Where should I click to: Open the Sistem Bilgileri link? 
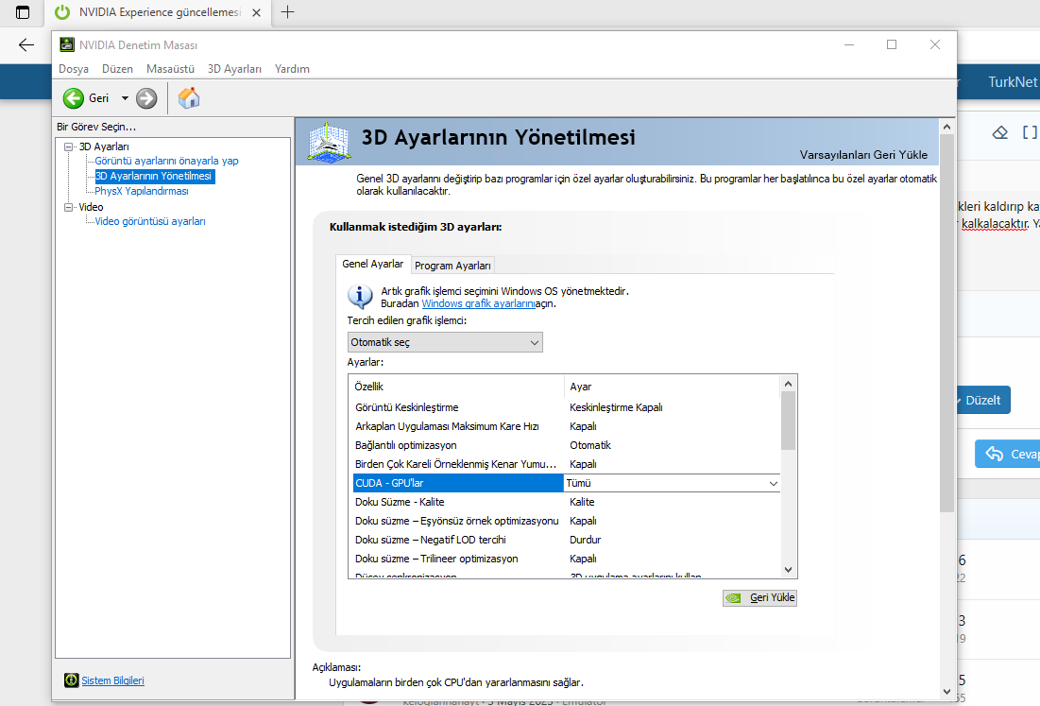click(x=112, y=680)
